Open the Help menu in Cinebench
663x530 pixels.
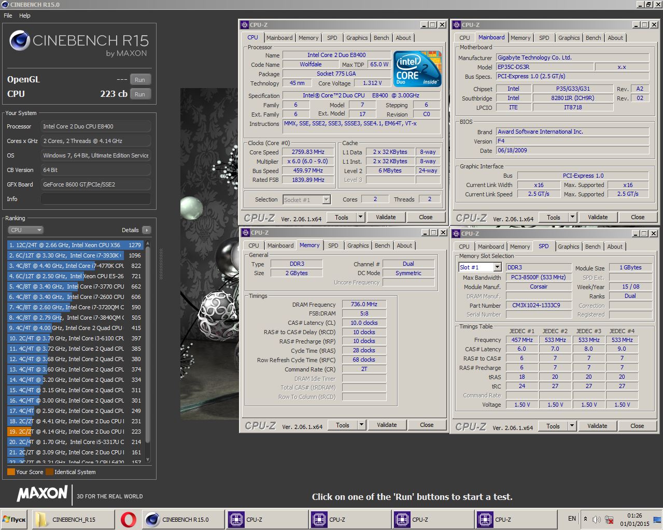(25, 16)
